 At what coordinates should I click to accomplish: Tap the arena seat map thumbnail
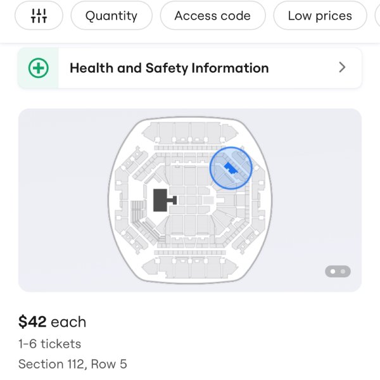(x=190, y=200)
